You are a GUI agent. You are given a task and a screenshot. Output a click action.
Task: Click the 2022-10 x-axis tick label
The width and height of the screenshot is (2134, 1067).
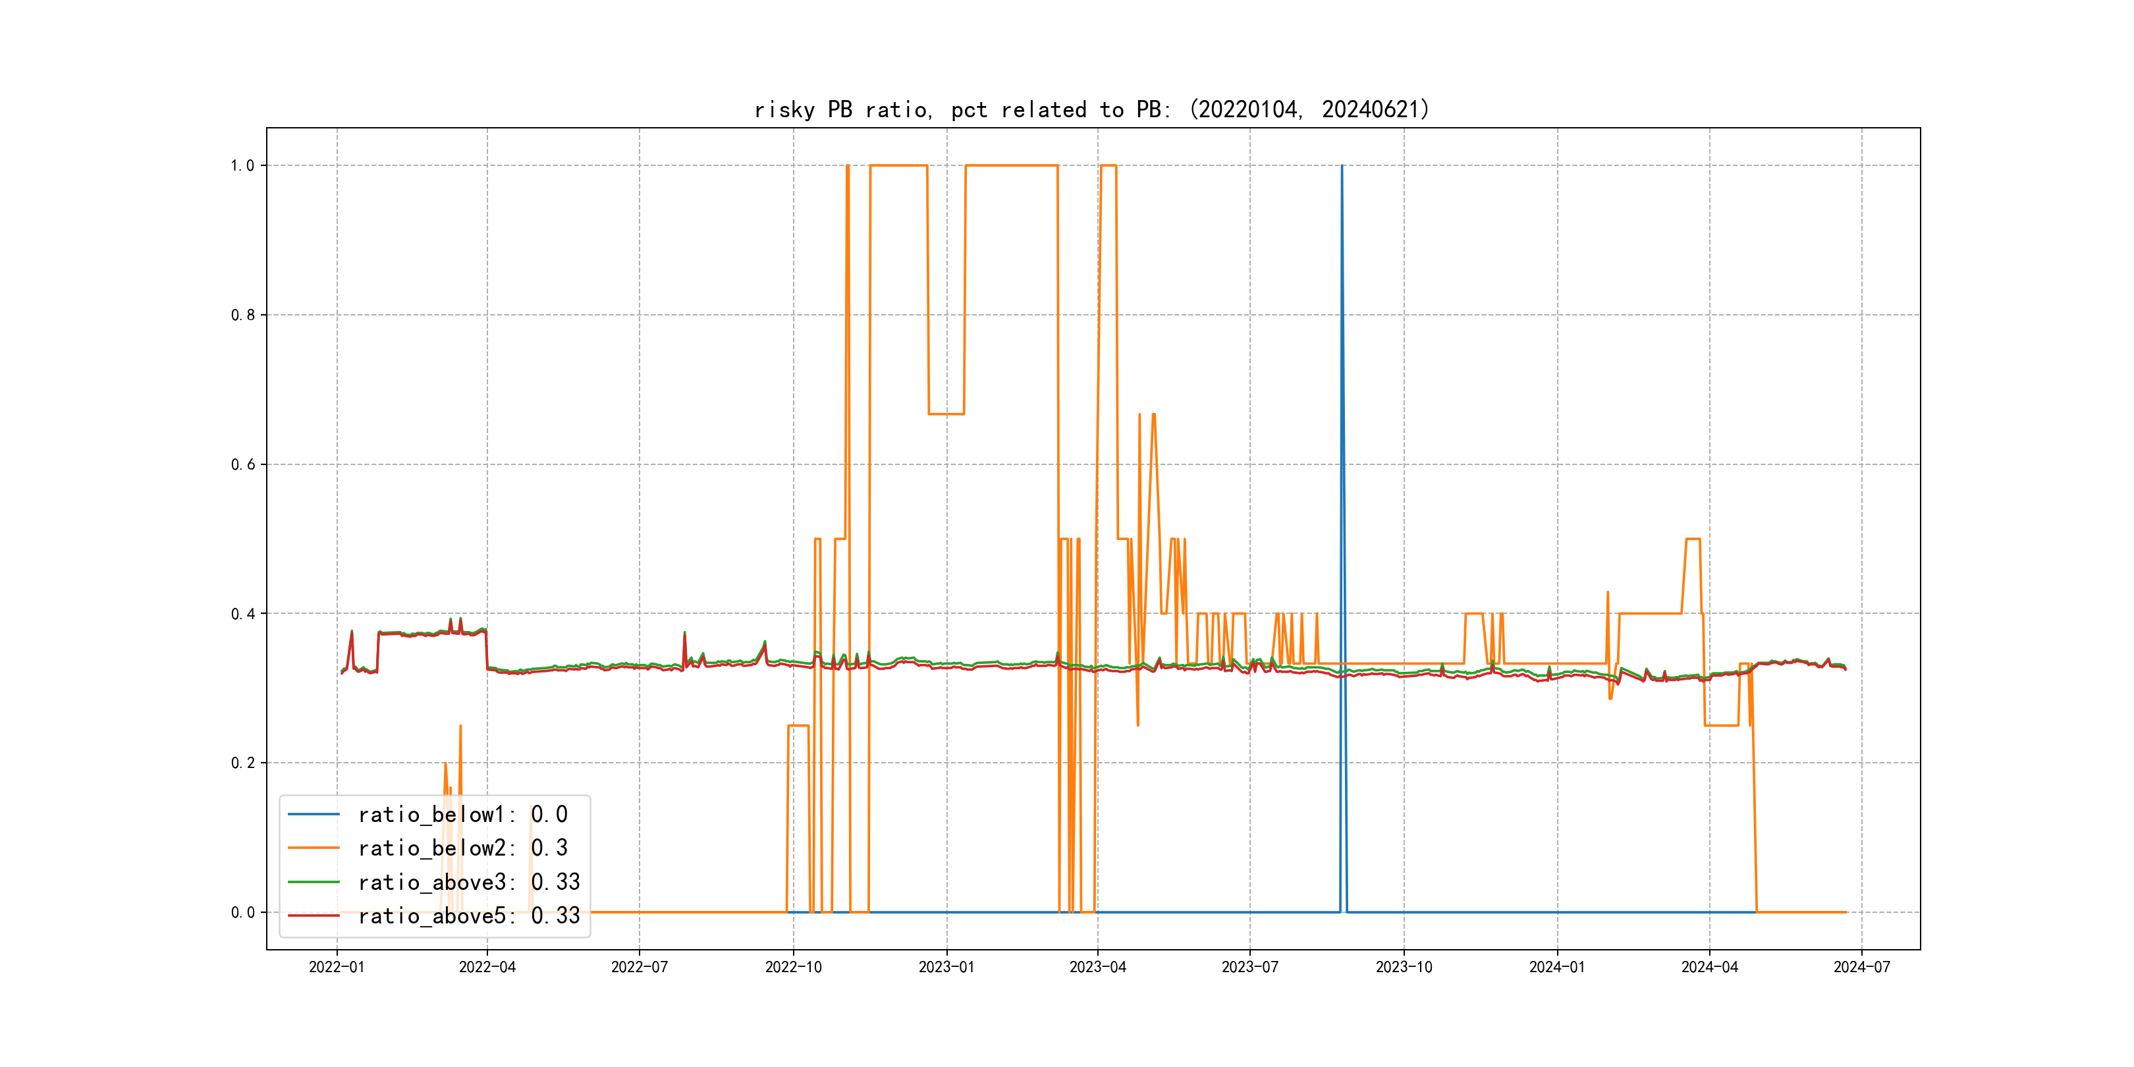(x=793, y=967)
